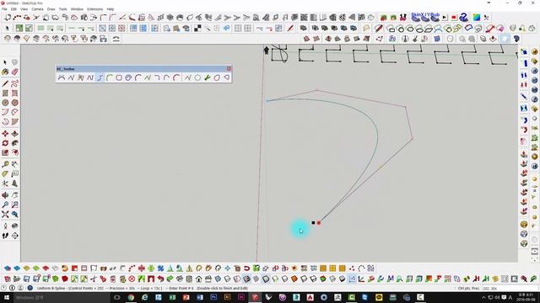Select the Walk footprints tool

(5, 236)
